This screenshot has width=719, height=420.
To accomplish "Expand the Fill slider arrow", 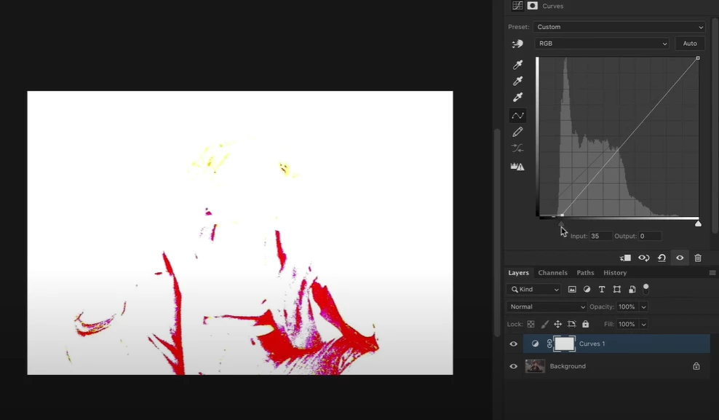I will tap(643, 324).
